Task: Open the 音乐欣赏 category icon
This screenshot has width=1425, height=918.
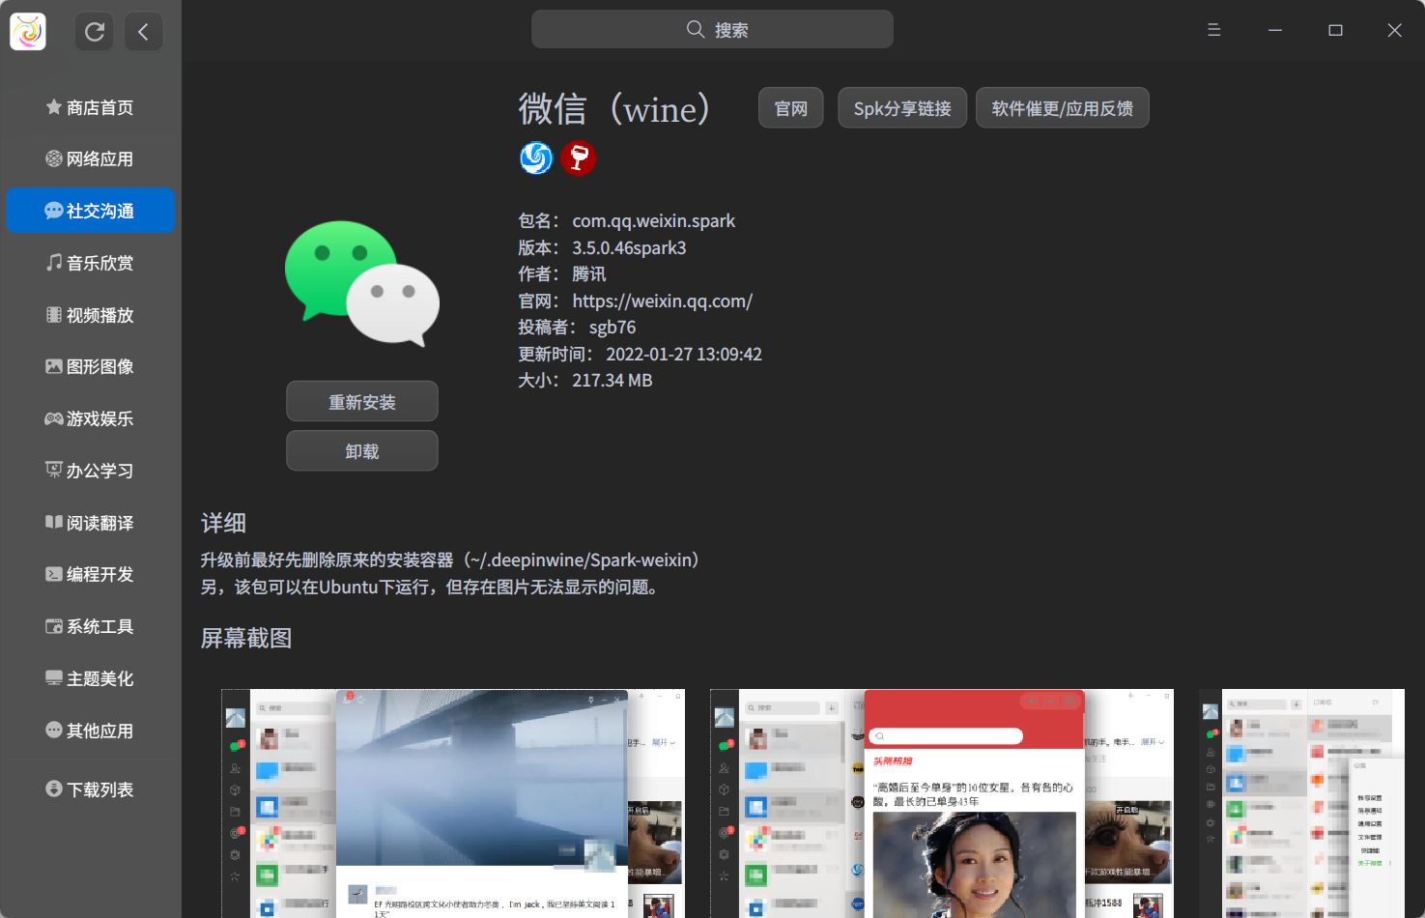Action: coord(54,262)
